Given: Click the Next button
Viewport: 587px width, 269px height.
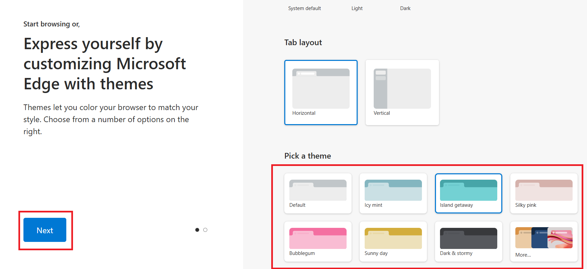Looking at the screenshot, I should tap(45, 230).
